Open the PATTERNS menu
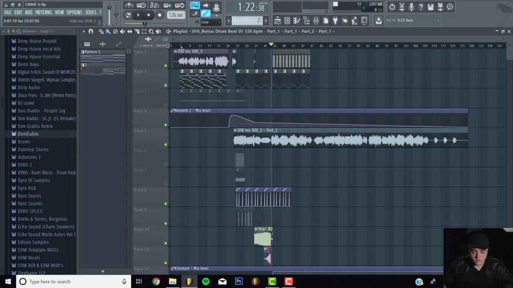Viewport: 513px width, 288px height. pyautogui.click(x=43, y=12)
